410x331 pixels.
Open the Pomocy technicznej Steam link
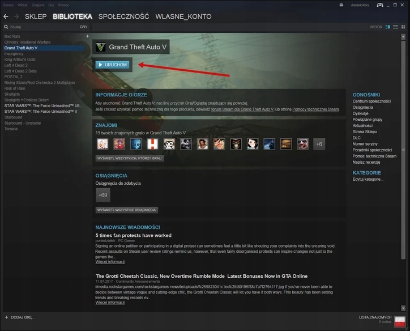pyautogui.click(x=315, y=109)
